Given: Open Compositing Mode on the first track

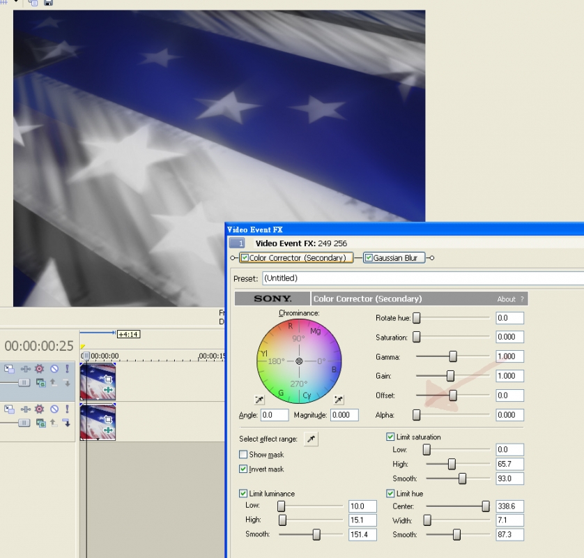Looking at the screenshot, I should pos(40,382).
